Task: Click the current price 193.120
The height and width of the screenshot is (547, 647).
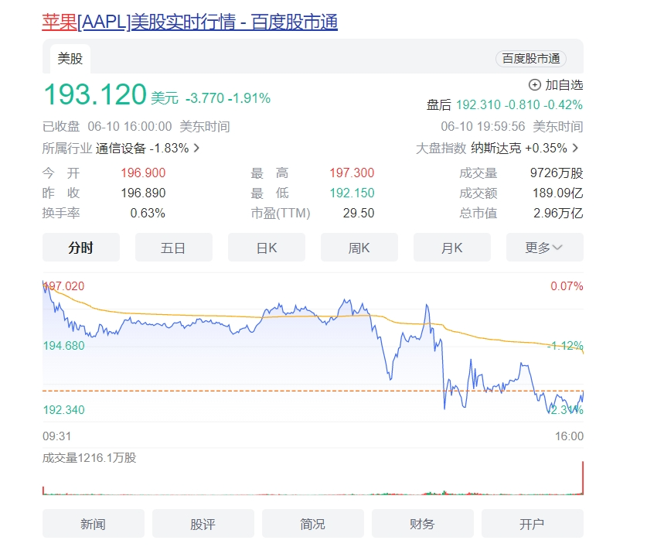Action: [x=95, y=94]
